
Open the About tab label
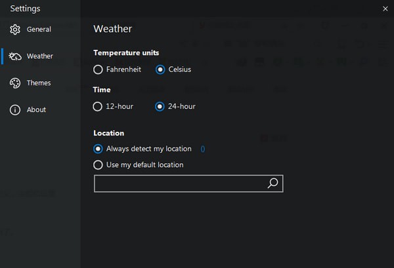(x=36, y=110)
